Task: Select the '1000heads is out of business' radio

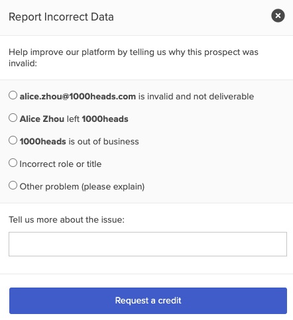Action: pyautogui.click(x=13, y=140)
